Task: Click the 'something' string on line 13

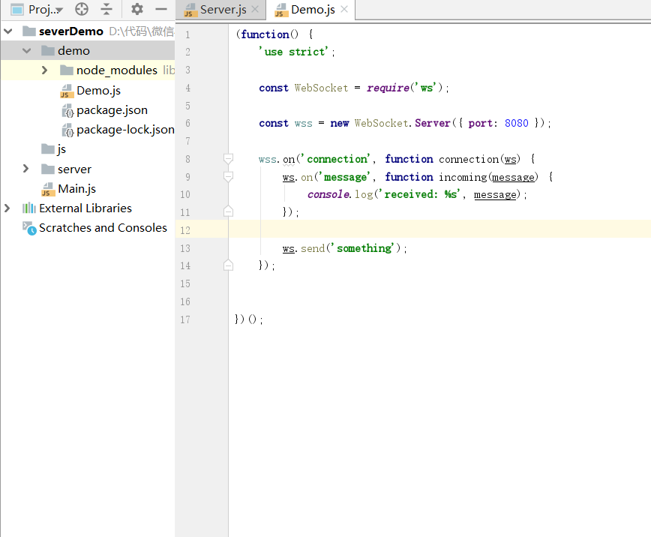Action: point(364,248)
